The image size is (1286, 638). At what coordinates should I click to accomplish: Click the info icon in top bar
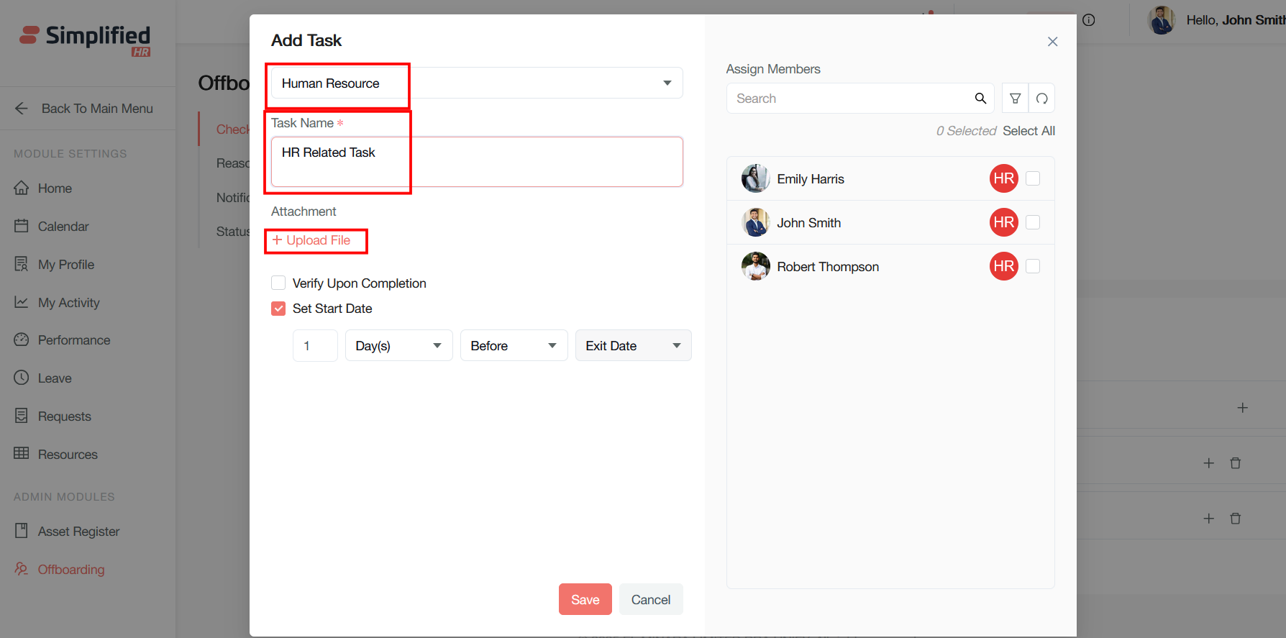pyautogui.click(x=1089, y=20)
